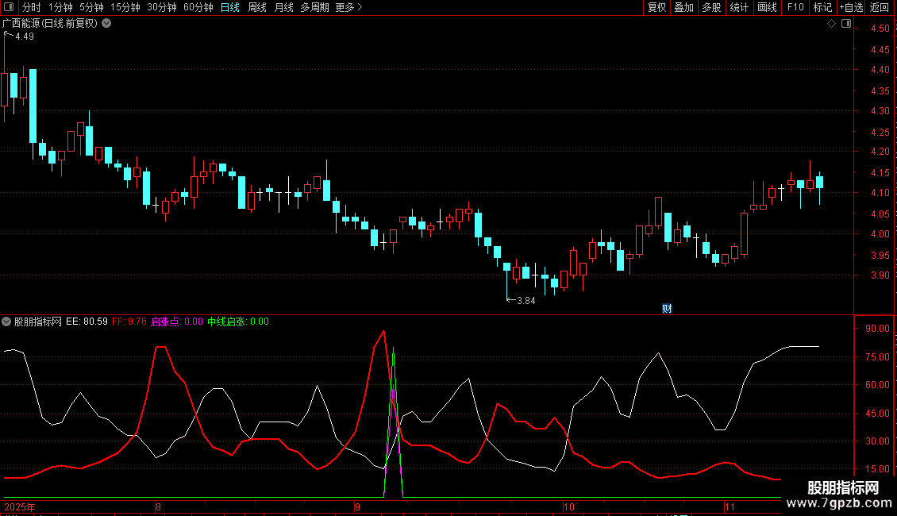The width and height of the screenshot is (897, 516).
Task: Click the 中线启涨: 0.00 indicator label
Action: [x=238, y=322]
